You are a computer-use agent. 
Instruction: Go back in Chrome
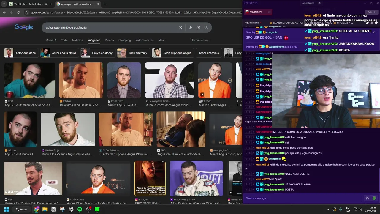(x=4, y=12)
